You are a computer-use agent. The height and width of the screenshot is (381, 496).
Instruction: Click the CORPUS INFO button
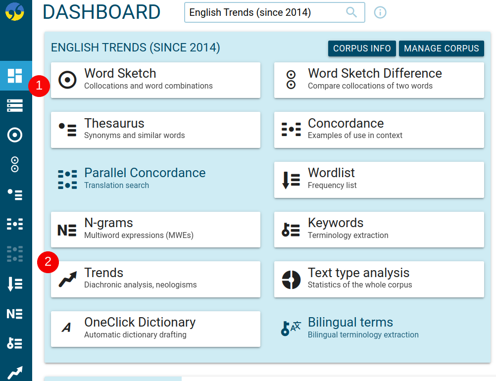tap(362, 48)
